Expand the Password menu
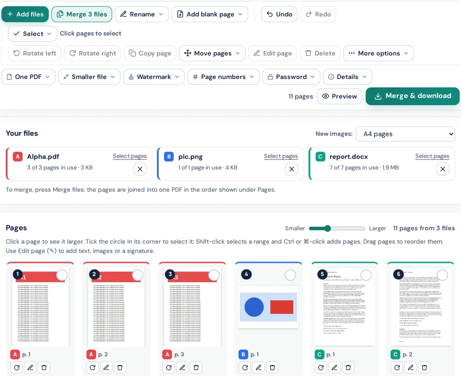The image size is (461, 376). tap(291, 77)
